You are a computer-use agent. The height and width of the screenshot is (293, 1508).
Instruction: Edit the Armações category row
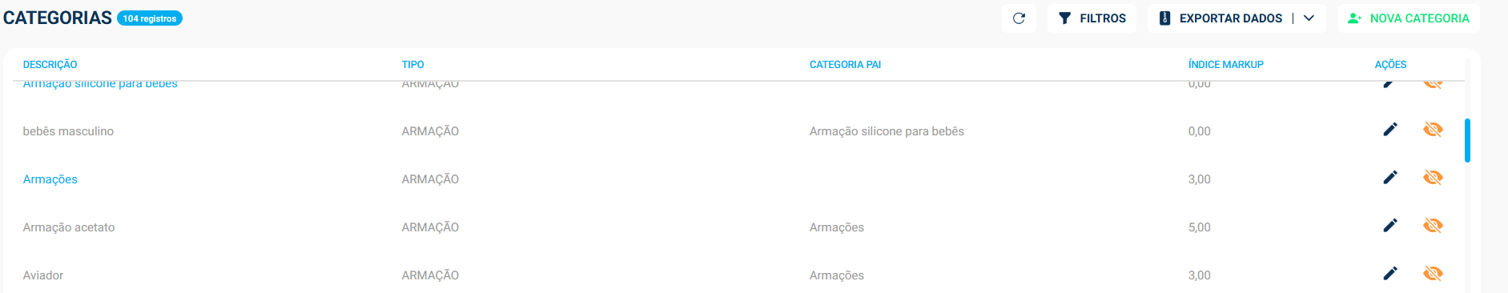coord(1390,178)
